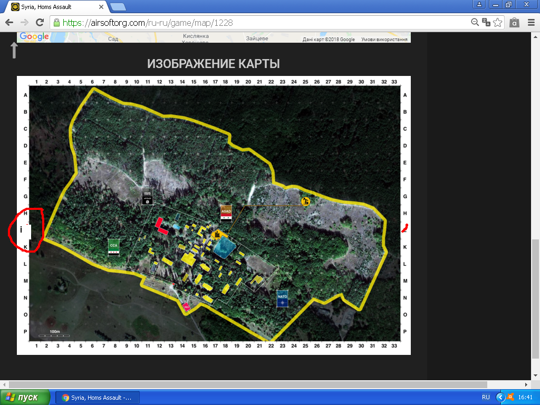Open a new browser tab
This screenshot has height=405, width=540.
(118, 6)
